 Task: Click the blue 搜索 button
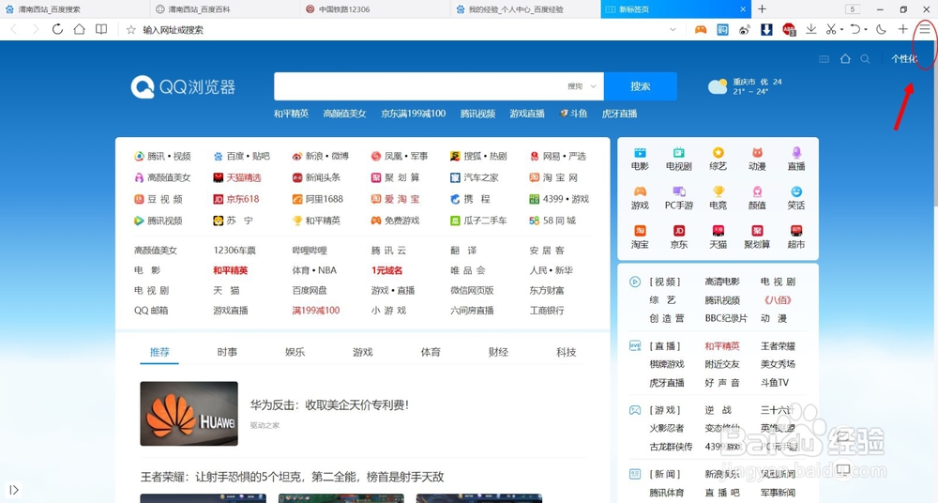640,86
